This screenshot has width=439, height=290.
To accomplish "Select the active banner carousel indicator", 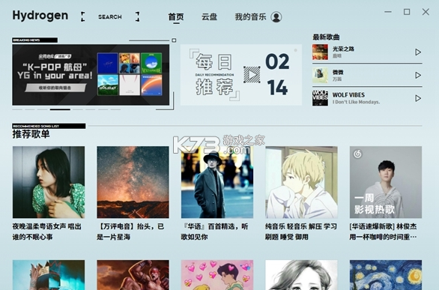I will 60,109.
